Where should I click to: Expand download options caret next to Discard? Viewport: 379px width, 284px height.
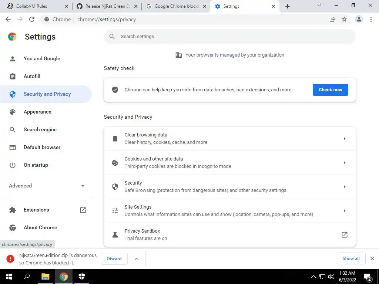[x=137, y=259]
